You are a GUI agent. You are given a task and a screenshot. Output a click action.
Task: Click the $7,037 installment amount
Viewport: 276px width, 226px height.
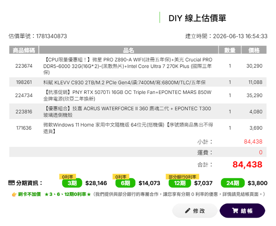[x=203, y=183]
